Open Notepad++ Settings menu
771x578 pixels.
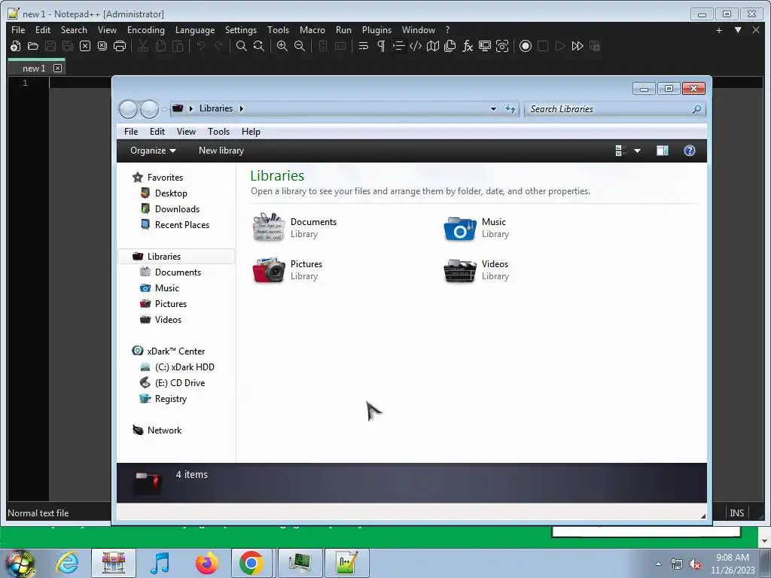tap(241, 30)
